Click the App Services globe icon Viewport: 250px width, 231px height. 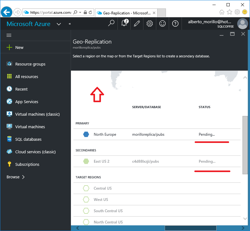tap(9, 101)
